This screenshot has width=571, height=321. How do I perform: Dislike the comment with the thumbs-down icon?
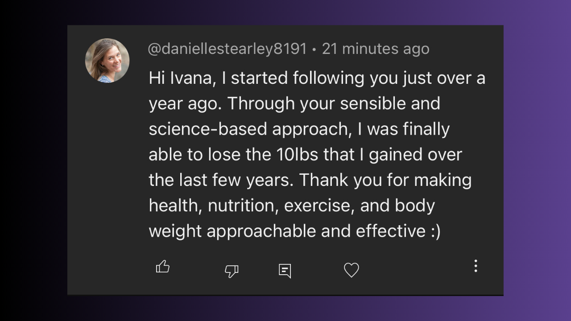tap(232, 271)
